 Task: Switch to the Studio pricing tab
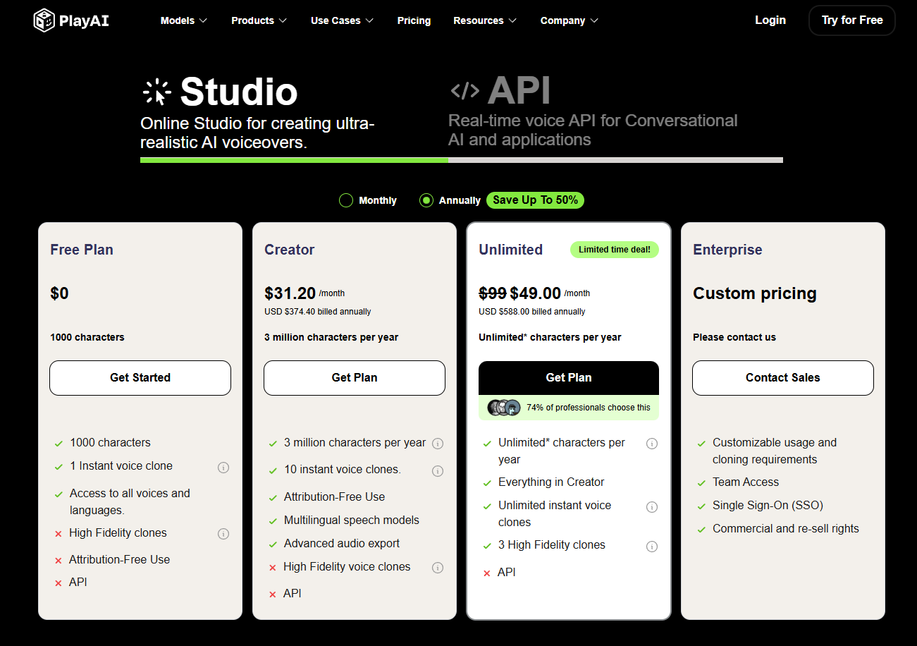[294, 113]
